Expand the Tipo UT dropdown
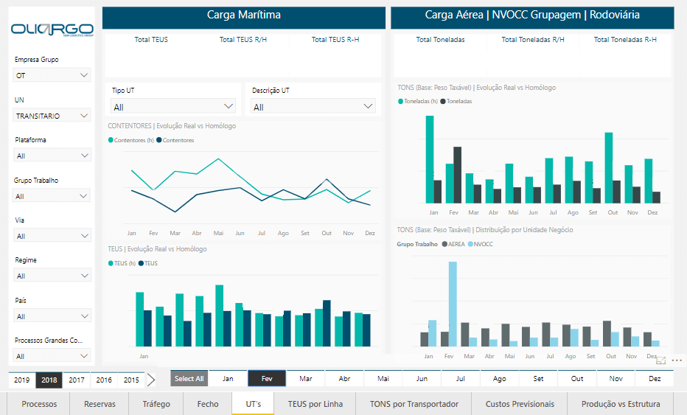The width and height of the screenshot is (687, 415). pyautogui.click(x=172, y=107)
